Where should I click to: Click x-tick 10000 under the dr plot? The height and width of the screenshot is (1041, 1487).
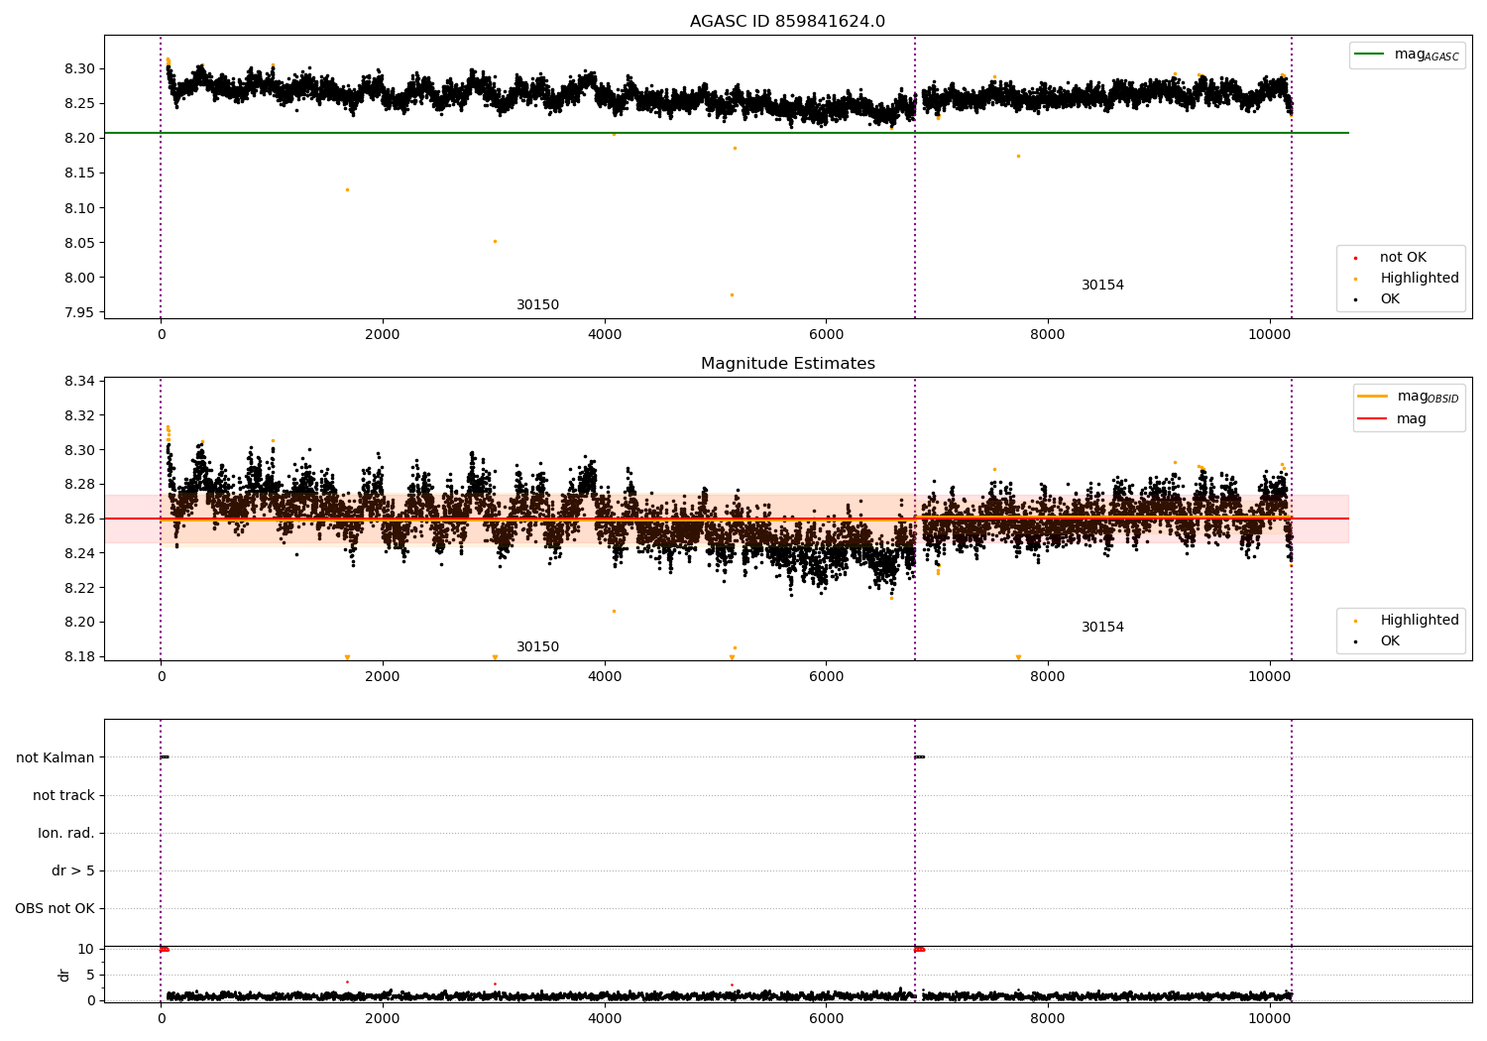pyautogui.click(x=1269, y=1019)
